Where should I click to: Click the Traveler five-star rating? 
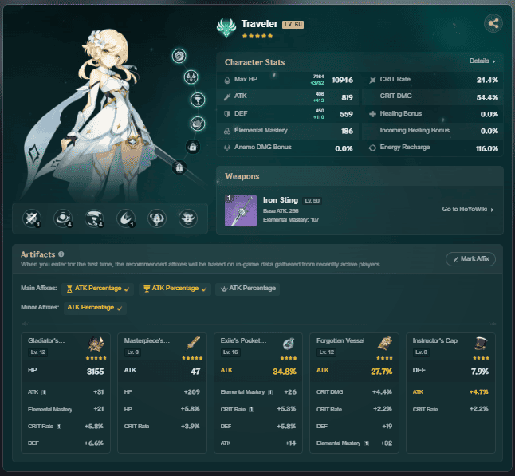(x=257, y=36)
